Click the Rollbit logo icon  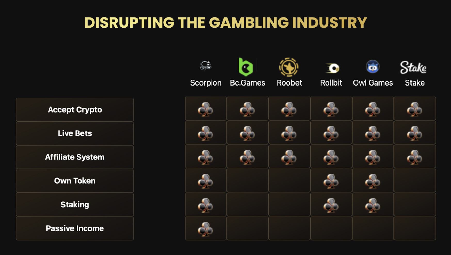click(x=332, y=68)
